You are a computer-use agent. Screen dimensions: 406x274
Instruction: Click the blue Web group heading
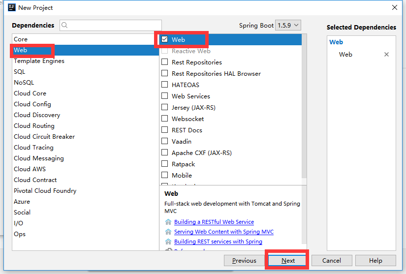(336, 42)
